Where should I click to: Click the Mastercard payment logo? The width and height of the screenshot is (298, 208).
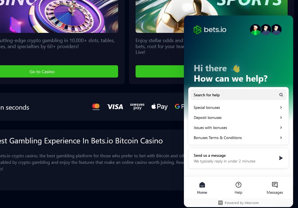(96, 107)
